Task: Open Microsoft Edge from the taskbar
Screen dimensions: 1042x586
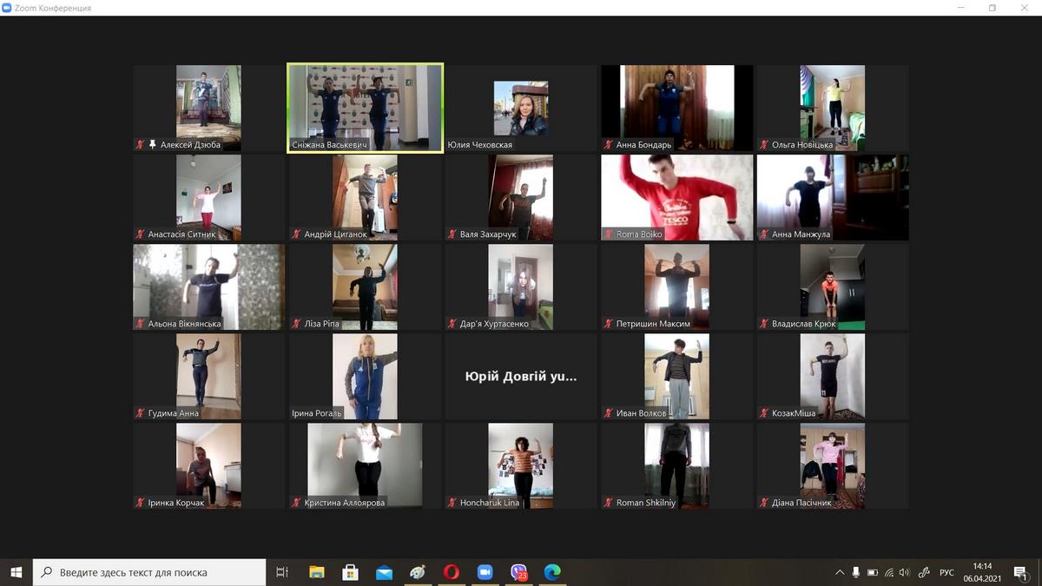Action: coord(552,572)
